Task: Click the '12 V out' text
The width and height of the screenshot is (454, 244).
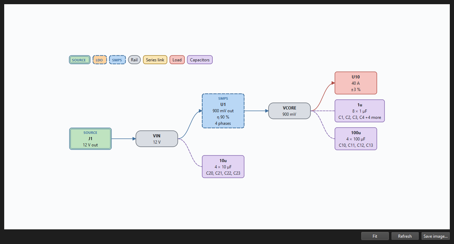Action: click(x=90, y=145)
